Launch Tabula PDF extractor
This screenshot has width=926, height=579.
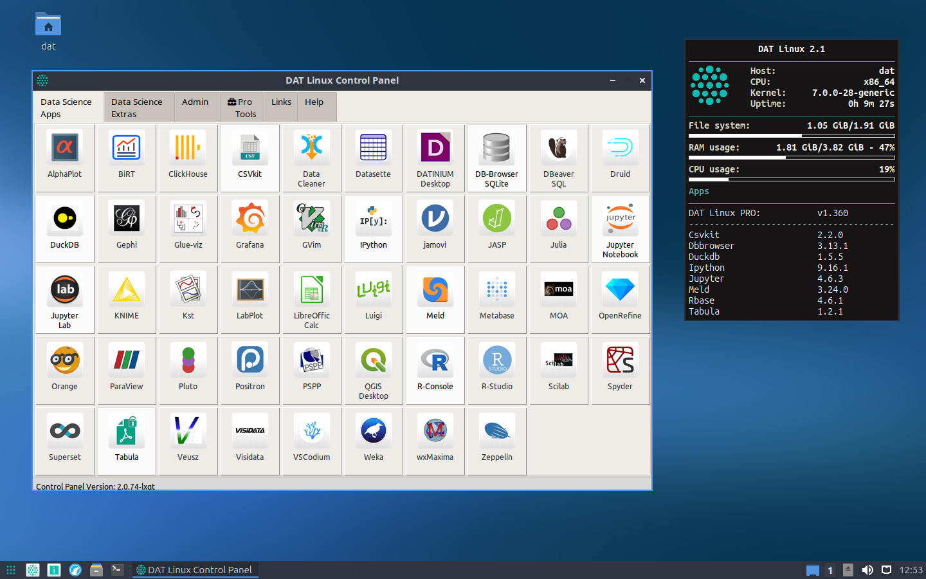tap(127, 441)
